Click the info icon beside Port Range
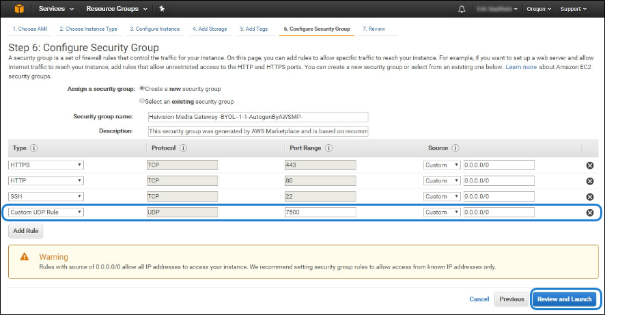 (327, 148)
